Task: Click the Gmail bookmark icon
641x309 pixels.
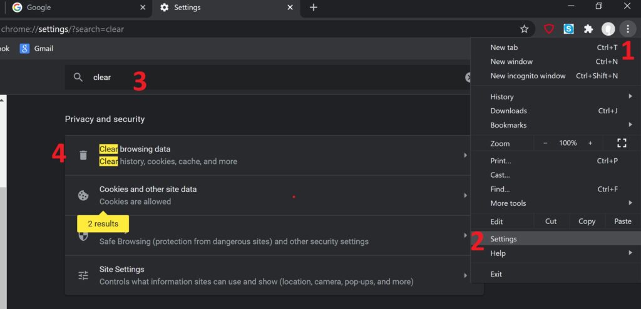Action: pos(25,48)
